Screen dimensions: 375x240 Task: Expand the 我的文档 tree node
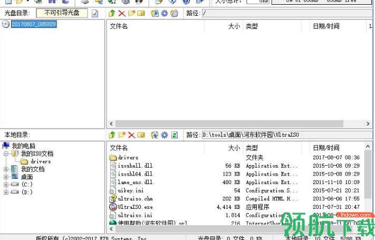[6, 169]
